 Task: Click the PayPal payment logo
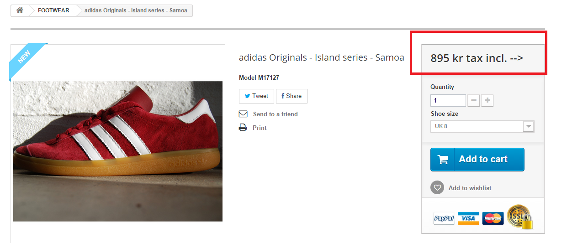pos(444,218)
